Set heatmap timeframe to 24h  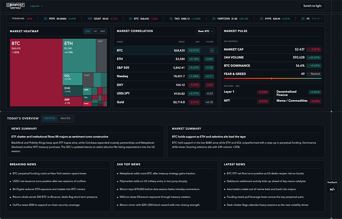[88, 31]
